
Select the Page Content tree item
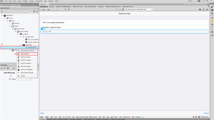[x=24, y=32]
